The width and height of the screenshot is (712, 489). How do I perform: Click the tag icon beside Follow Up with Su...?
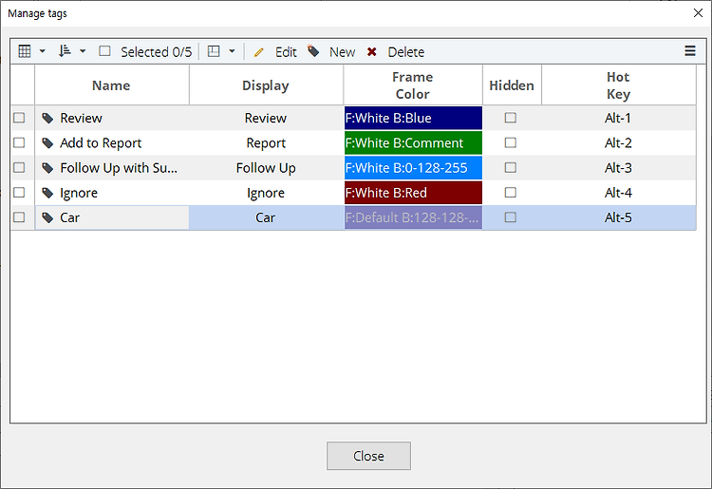(x=47, y=168)
